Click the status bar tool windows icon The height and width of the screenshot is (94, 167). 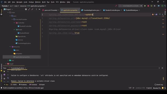click(x=1, y=88)
